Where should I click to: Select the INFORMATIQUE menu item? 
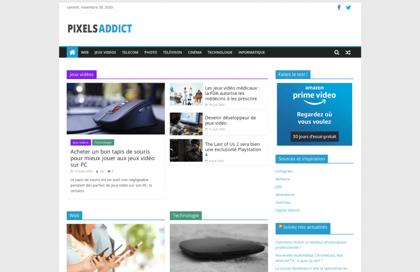point(252,52)
